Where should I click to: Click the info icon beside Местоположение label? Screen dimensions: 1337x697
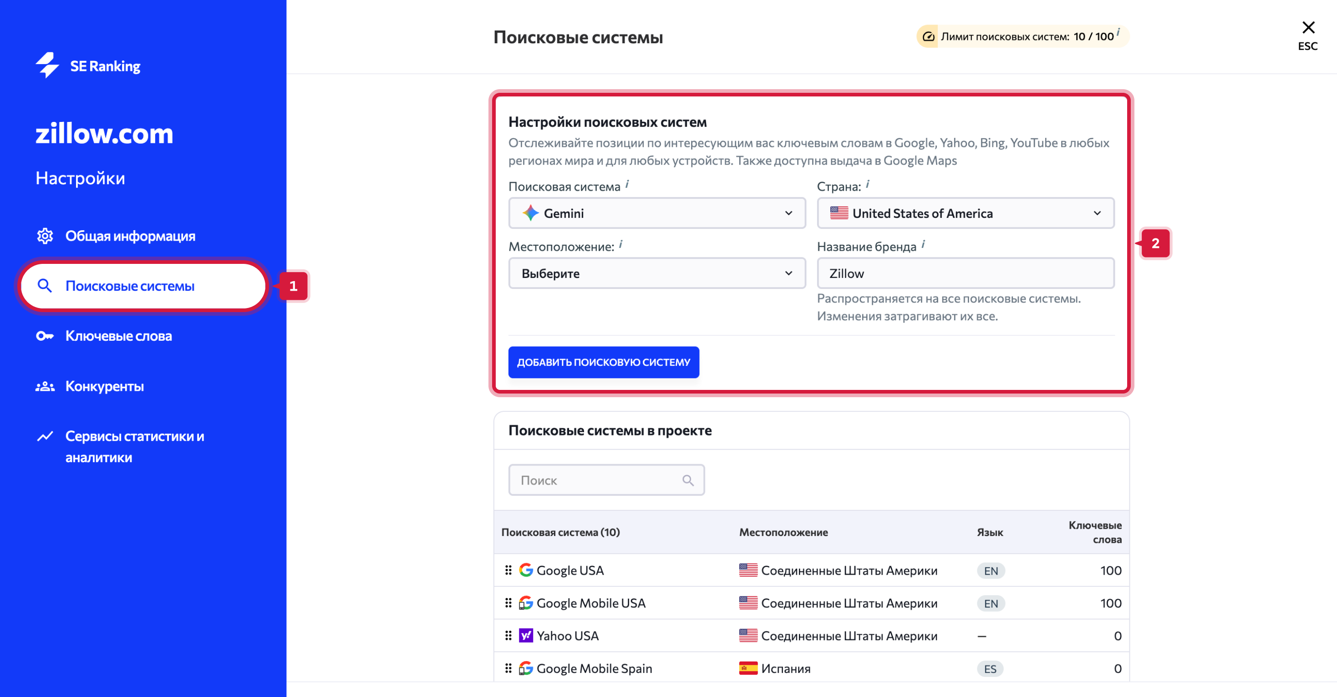(x=621, y=244)
